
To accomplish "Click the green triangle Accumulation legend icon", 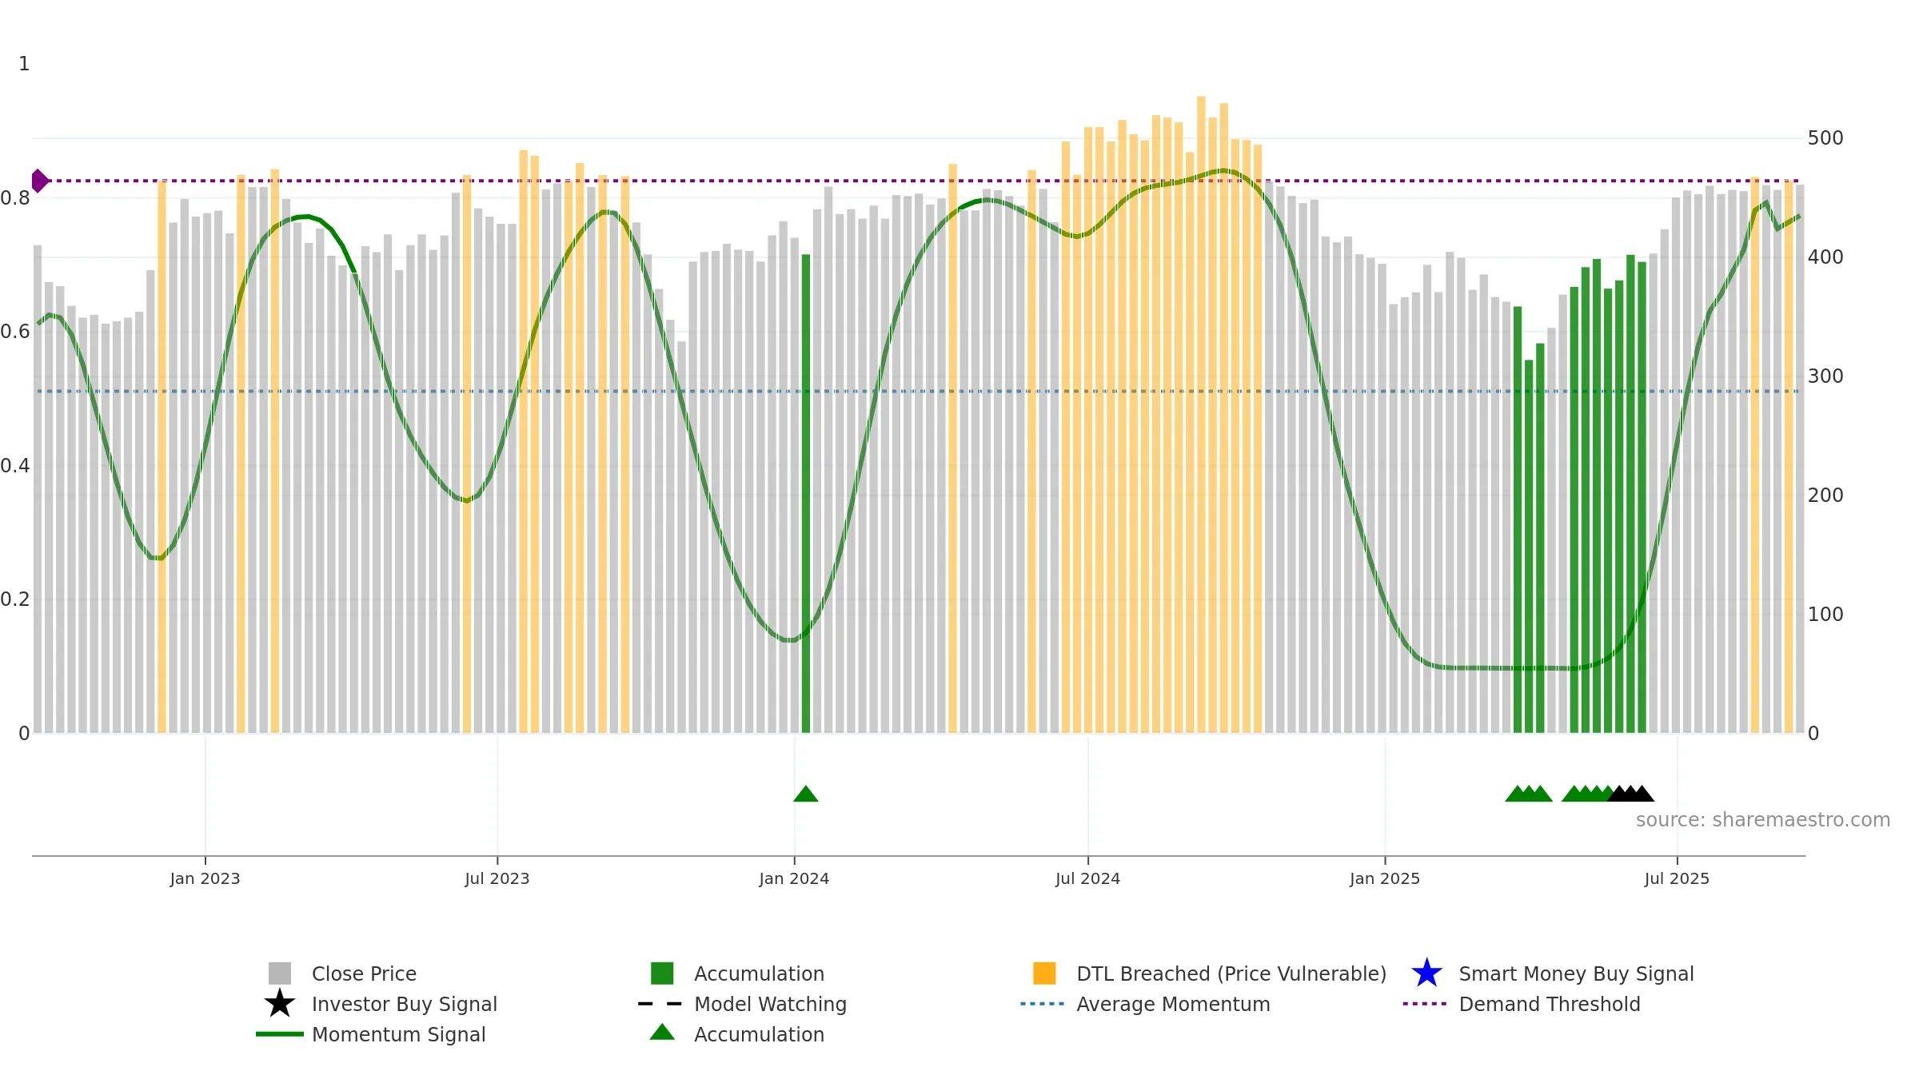I will [x=662, y=1033].
